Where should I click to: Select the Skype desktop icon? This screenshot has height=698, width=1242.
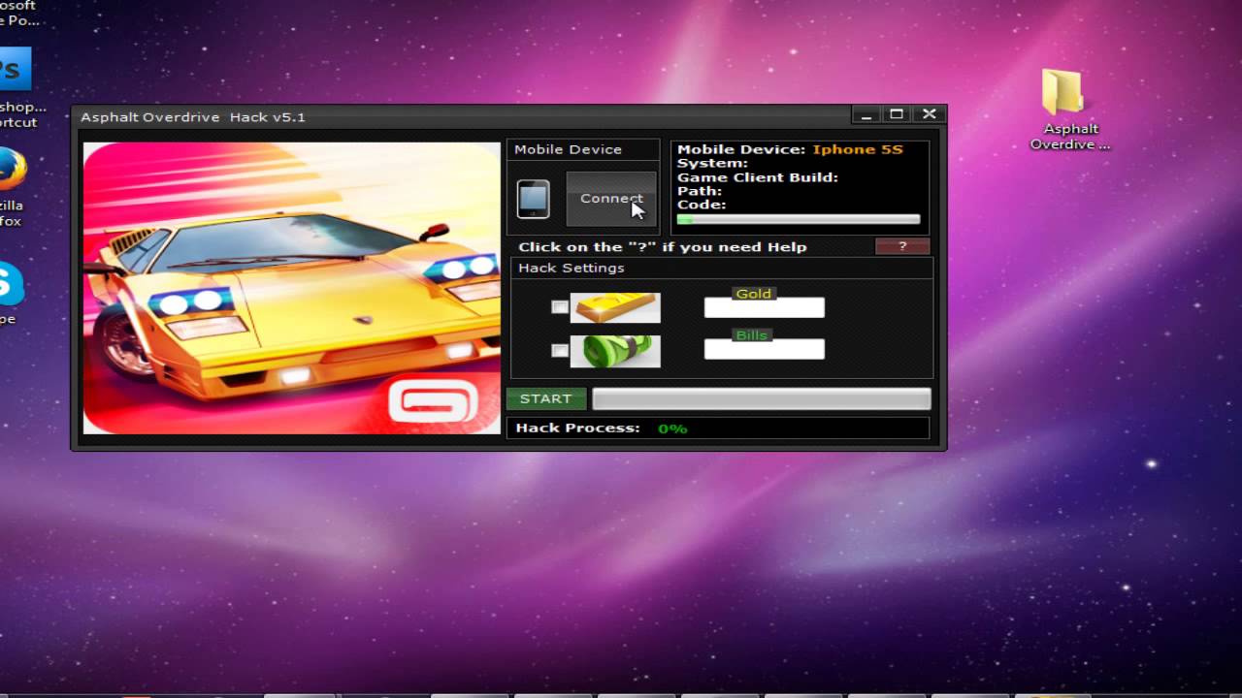coord(10,293)
